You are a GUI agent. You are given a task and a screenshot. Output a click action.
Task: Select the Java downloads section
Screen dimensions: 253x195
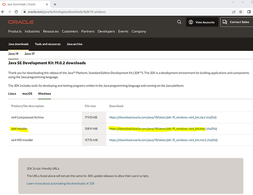pos(19,44)
